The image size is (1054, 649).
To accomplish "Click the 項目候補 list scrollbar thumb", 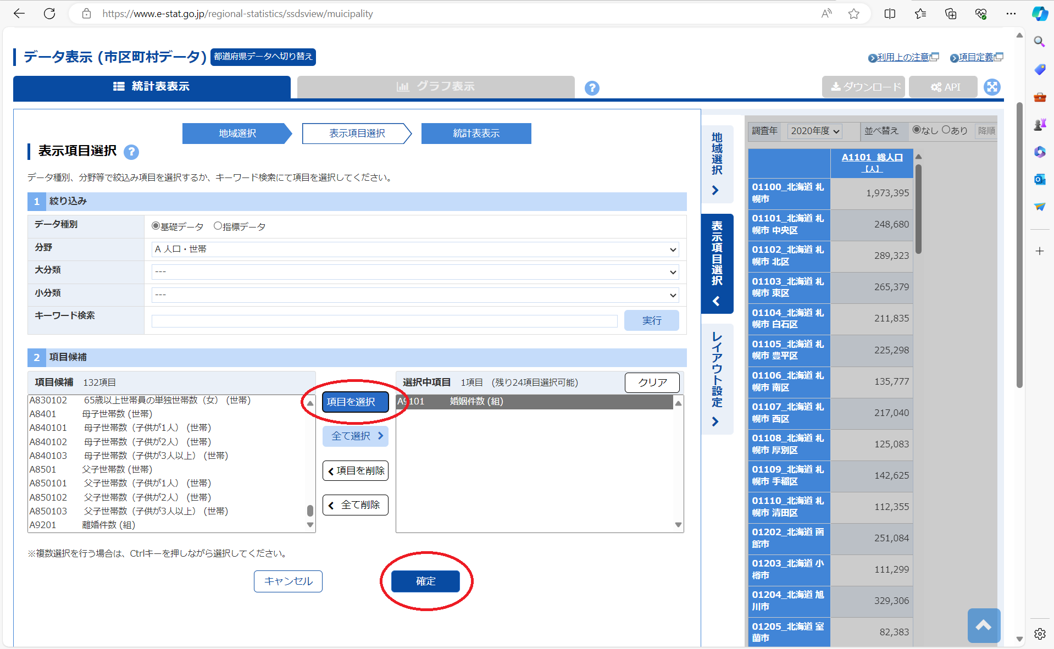I will coord(310,511).
